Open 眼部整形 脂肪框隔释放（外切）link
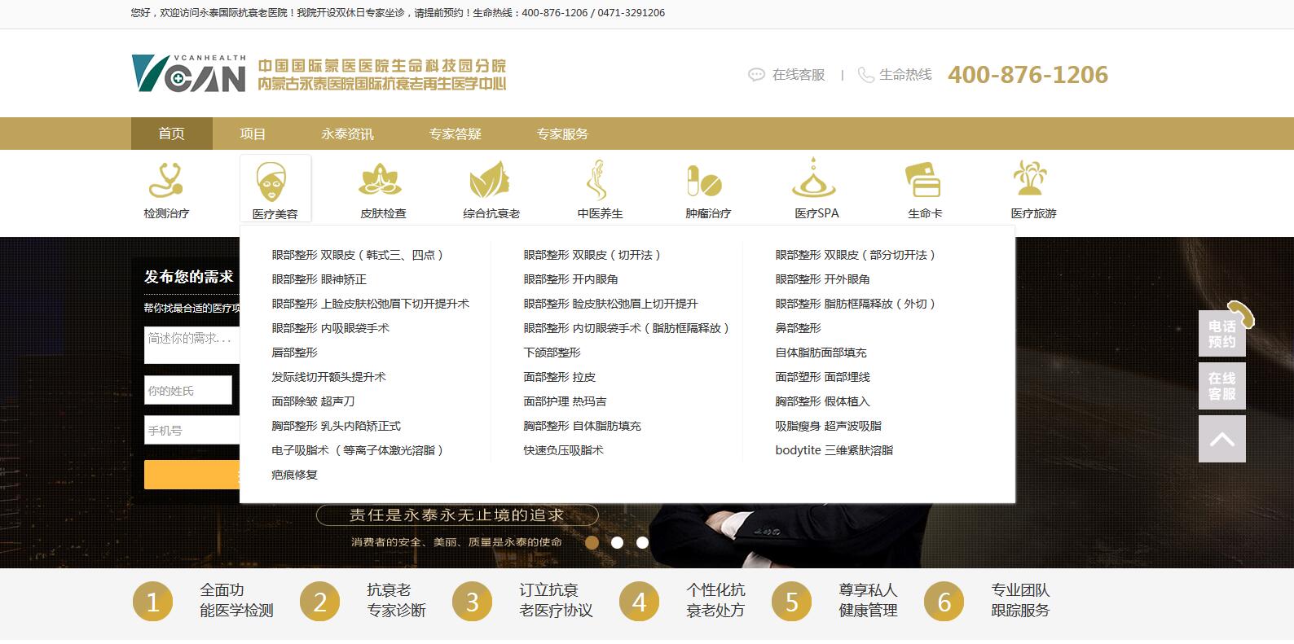 [x=856, y=304]
